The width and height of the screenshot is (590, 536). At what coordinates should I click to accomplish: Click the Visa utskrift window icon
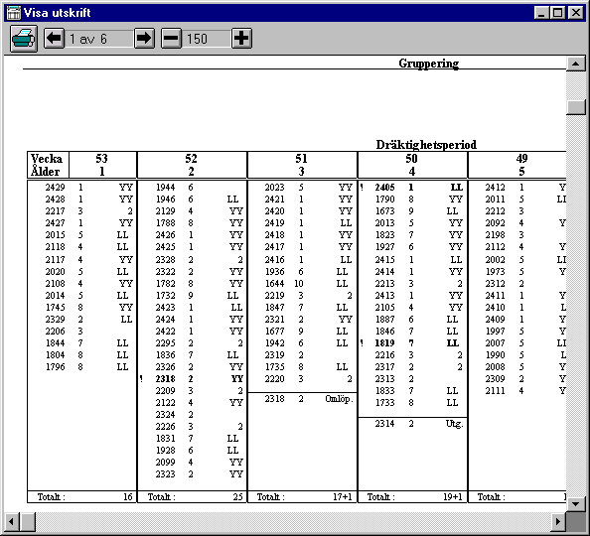point(14,13)
